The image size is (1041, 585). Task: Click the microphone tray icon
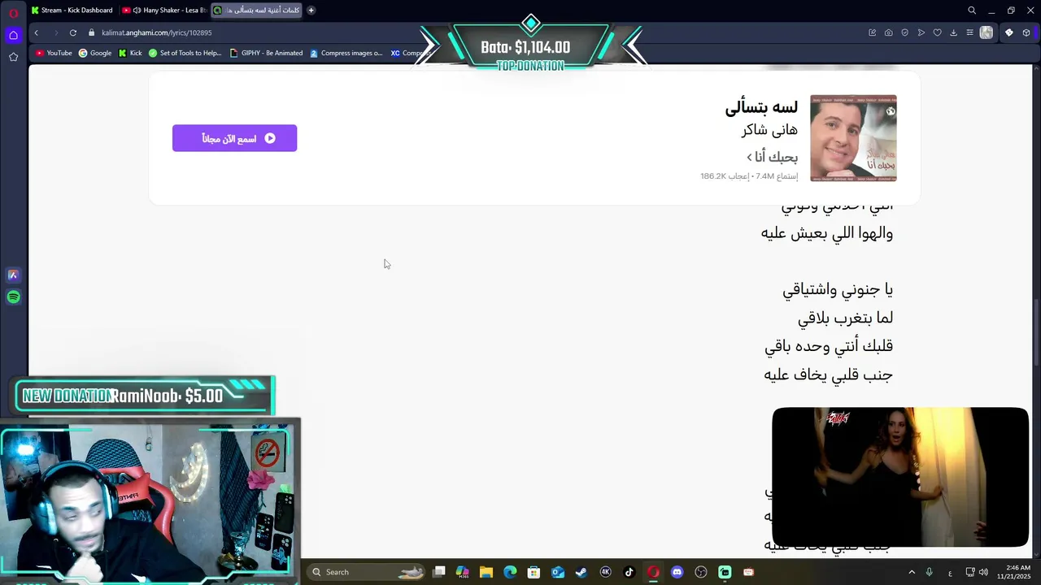point(929,572)
